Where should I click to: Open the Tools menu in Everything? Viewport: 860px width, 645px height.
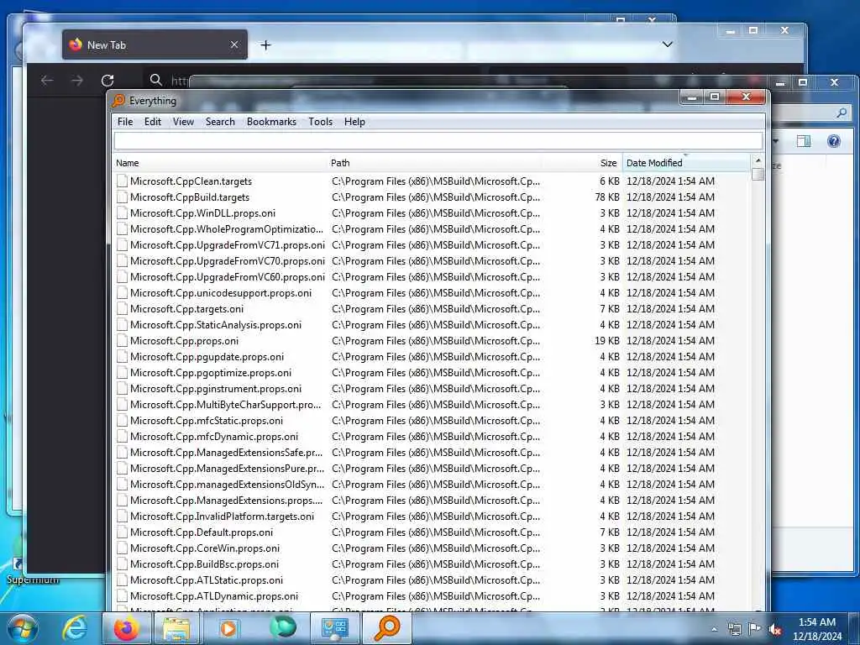[x=320, y=122]
